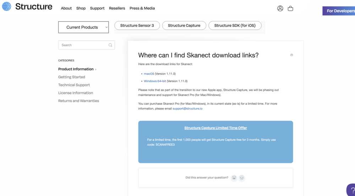Image resolution: width=355 pixels, height=196 pixels.
Task: Open the About menu item
Action: 66,8
